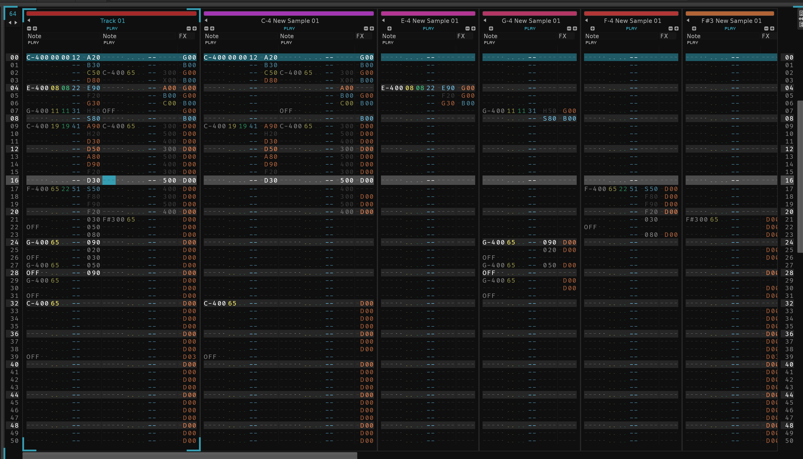Add an effect column to Track 01

click(195, 28)
